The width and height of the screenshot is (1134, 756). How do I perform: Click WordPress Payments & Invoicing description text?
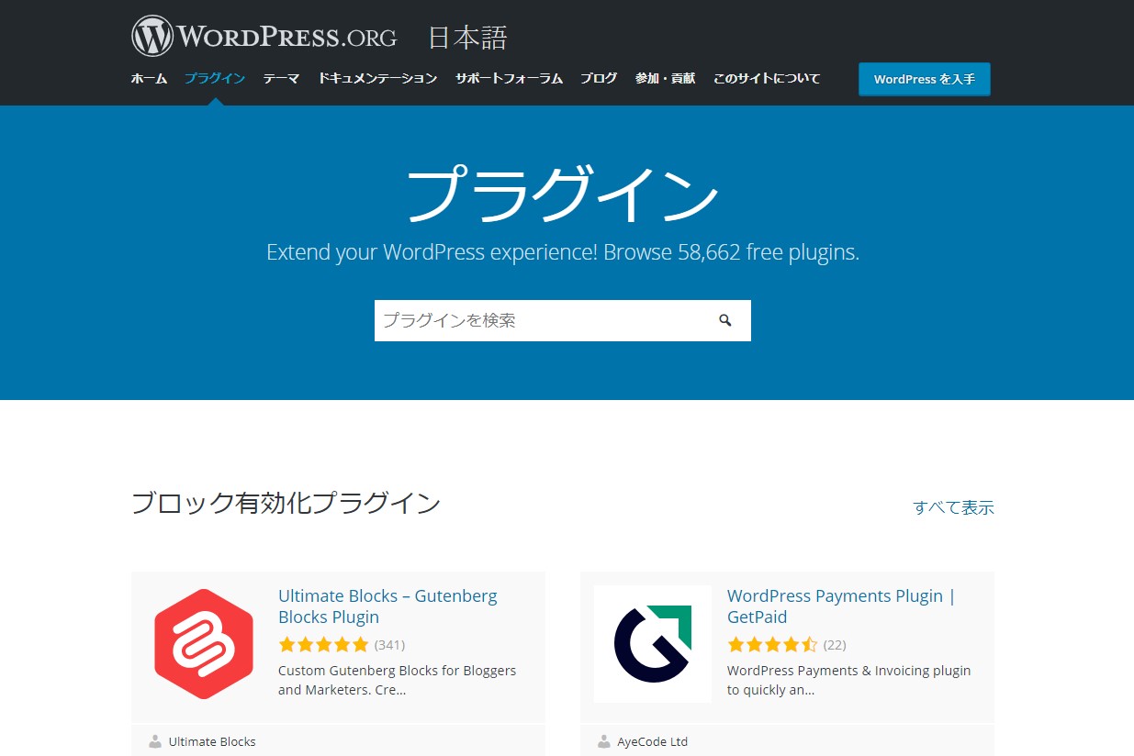[848, 680]
